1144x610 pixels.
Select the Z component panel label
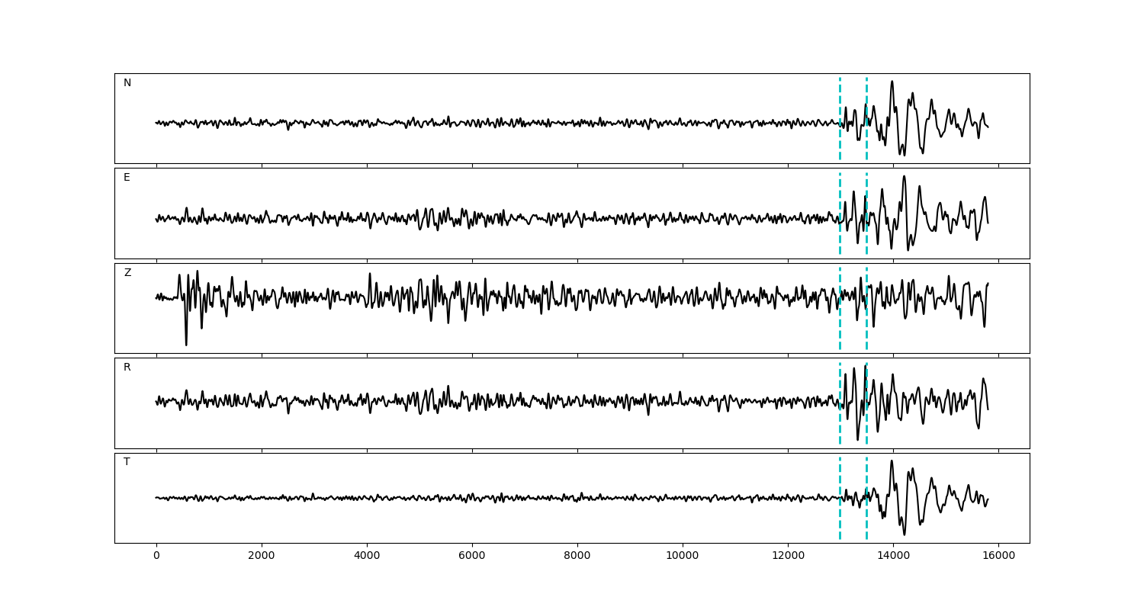pos(127,273)
